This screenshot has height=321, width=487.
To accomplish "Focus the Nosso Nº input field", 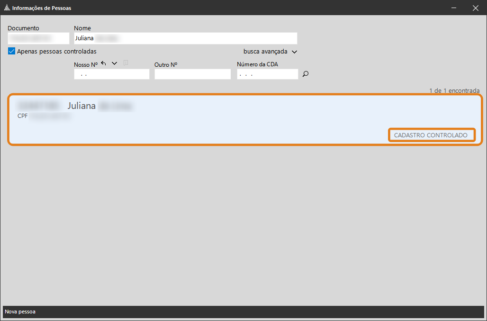I will tap(111, 74).
